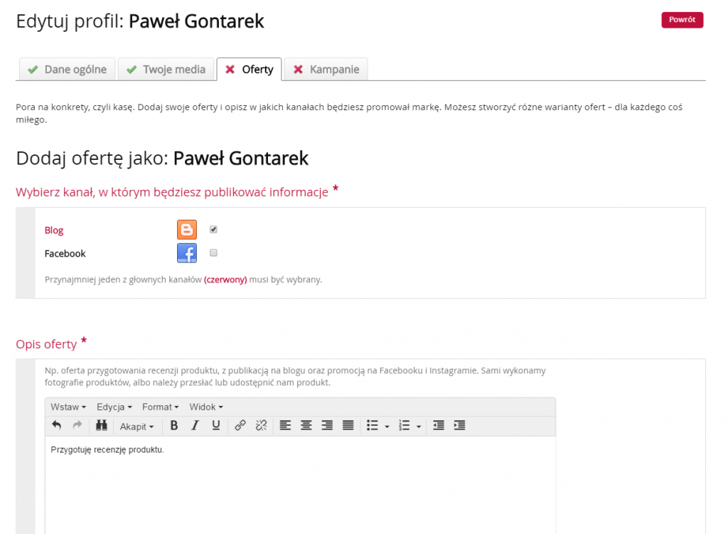
Task: Expand the bullet list style dropdown arrow
Action: point(387,426)
